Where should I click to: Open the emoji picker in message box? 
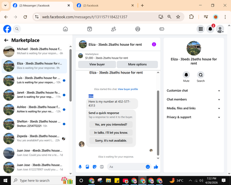tap(148, 166)
